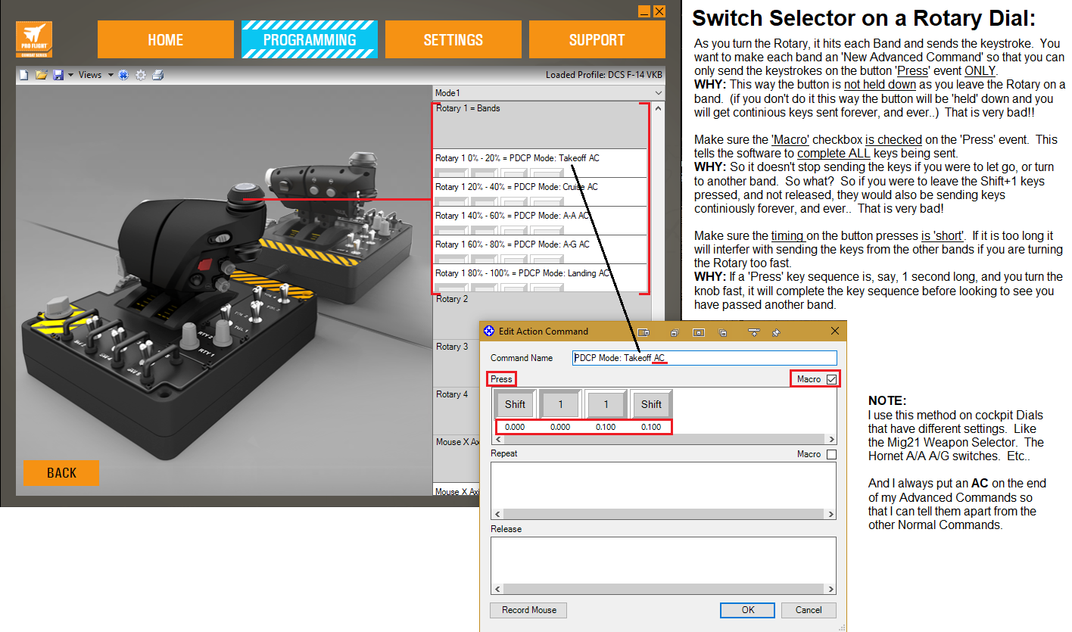Click the Press box scrollbar left arrow

click(x=497, y=439)
